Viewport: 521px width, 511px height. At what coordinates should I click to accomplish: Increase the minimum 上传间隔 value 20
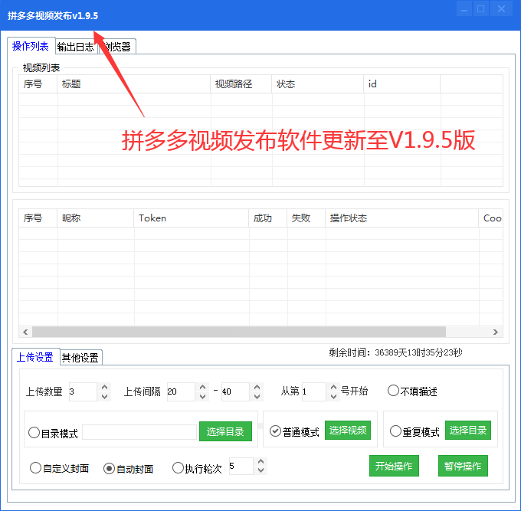(x=203, y=388)
